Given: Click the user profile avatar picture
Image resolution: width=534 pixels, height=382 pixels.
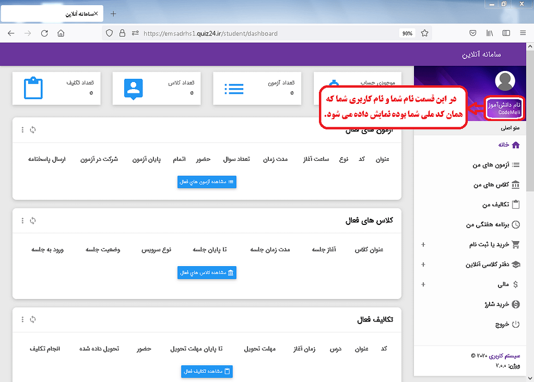Looking at the screenshot, I should pyautogui.click(x=504, y=81).
